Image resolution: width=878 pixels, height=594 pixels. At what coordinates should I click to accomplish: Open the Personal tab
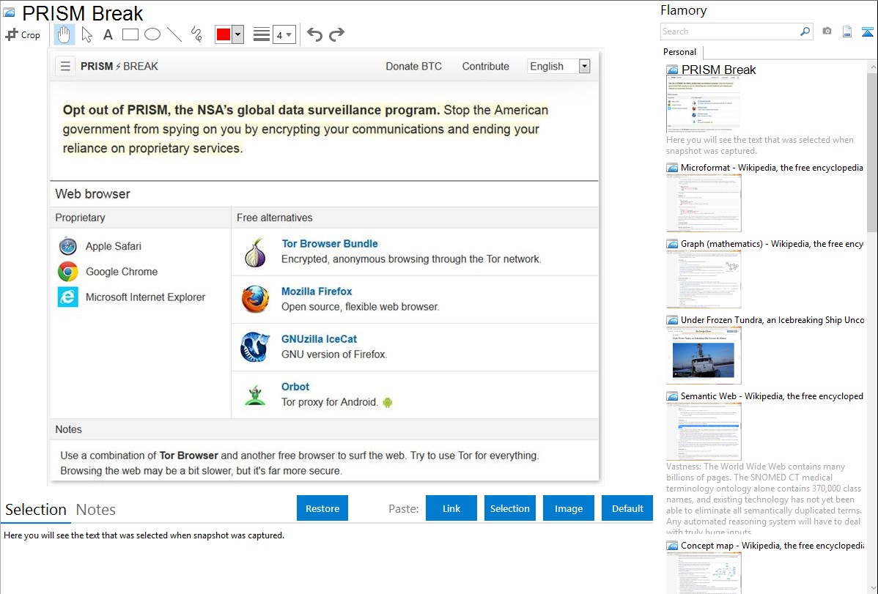679,52
